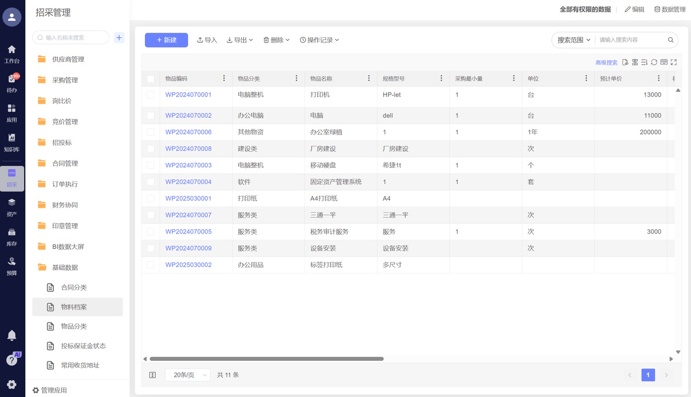
Task: Click the magnifier icon in the search box
Action: pos(670,40)
